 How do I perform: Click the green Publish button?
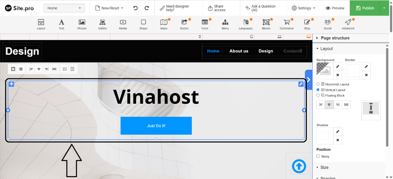tap(365, 8)
